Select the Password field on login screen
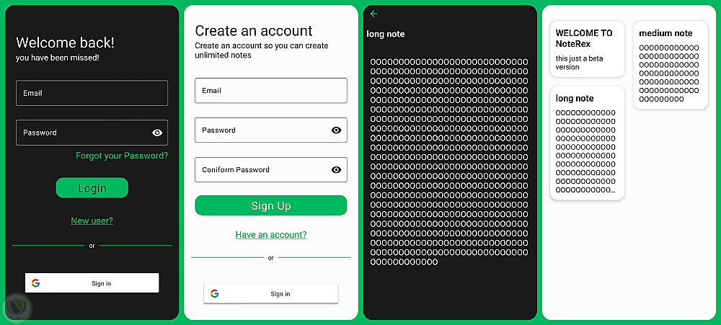Viewport: 721px width, 325px height. (x=92, y=133)
